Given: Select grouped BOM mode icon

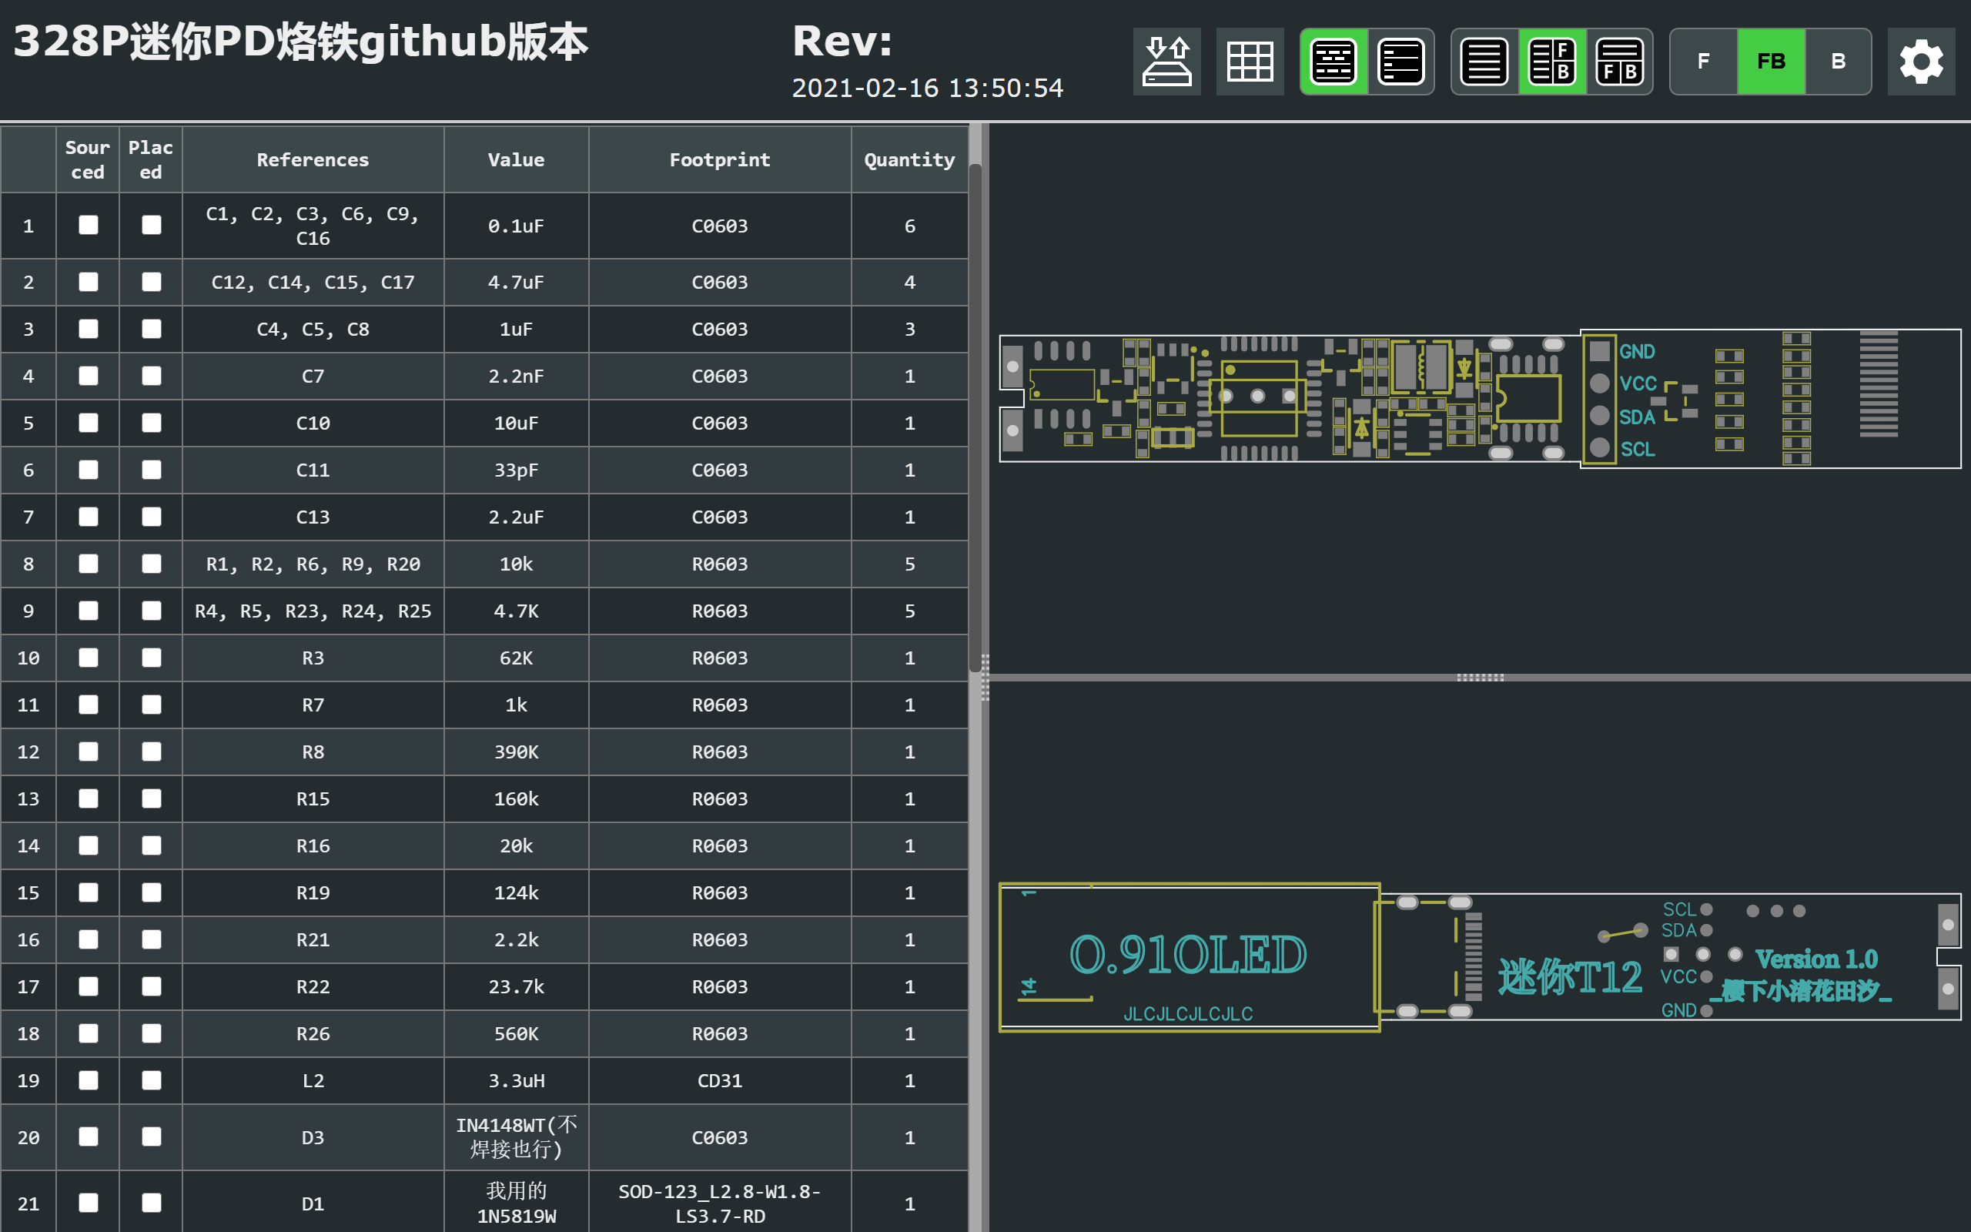Looking at the screenshot, I should click(x=1334, y=61).
